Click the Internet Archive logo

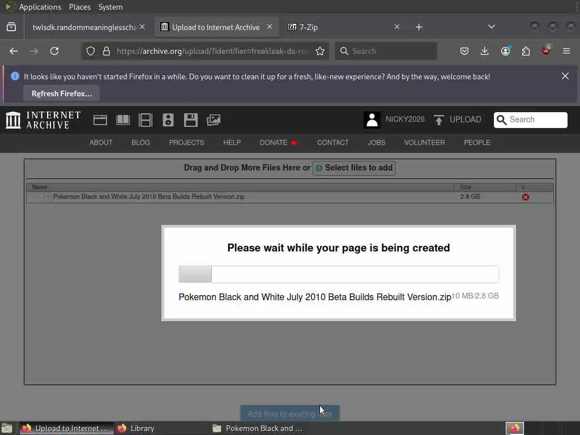(x=43, y=120)
